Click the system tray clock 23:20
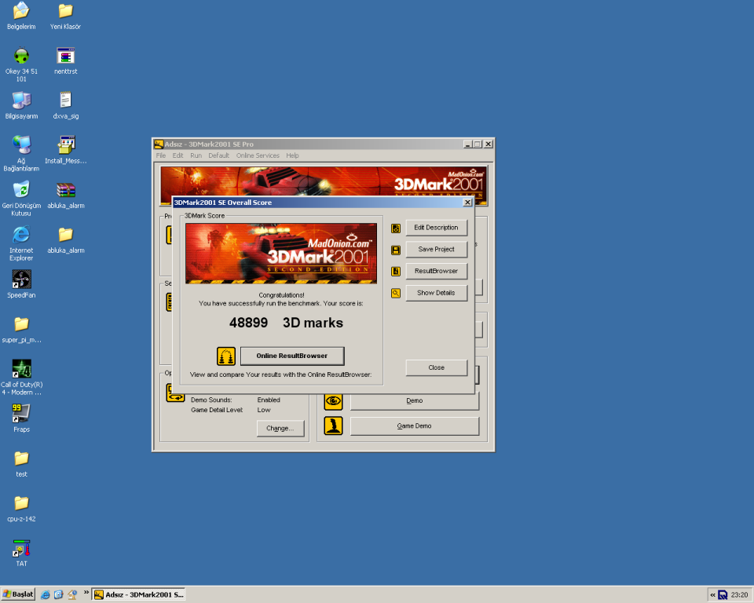 coord(739,595)
